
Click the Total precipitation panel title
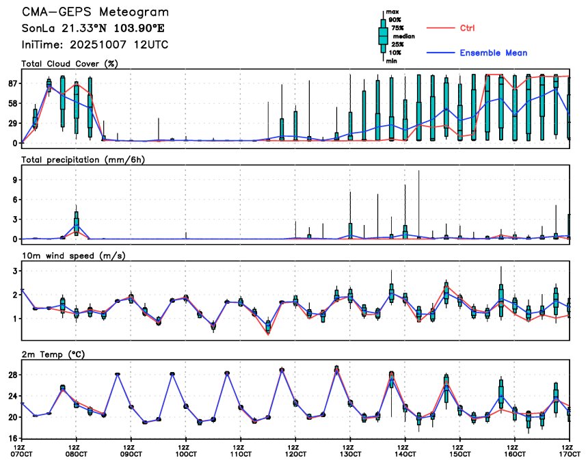pyautogui.click(x=83, y=160)
